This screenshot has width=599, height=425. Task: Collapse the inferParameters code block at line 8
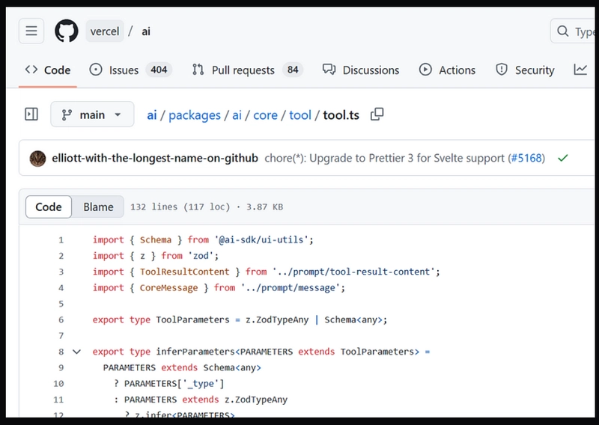pos(77,352)
